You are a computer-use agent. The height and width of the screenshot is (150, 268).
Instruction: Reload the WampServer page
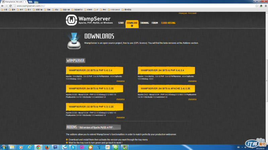10,6
